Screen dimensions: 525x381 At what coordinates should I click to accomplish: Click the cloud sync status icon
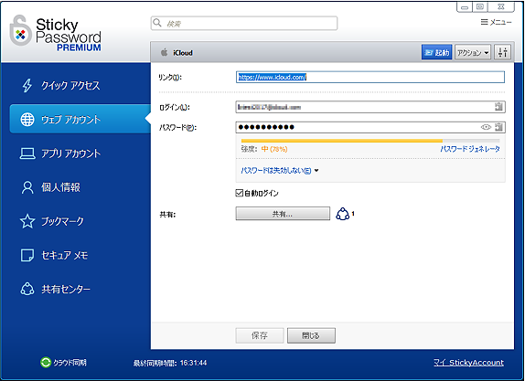pyautogui.click(x=46, y=362)
